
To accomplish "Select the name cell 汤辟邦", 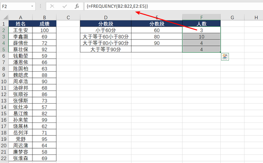I will coord(21,88).
